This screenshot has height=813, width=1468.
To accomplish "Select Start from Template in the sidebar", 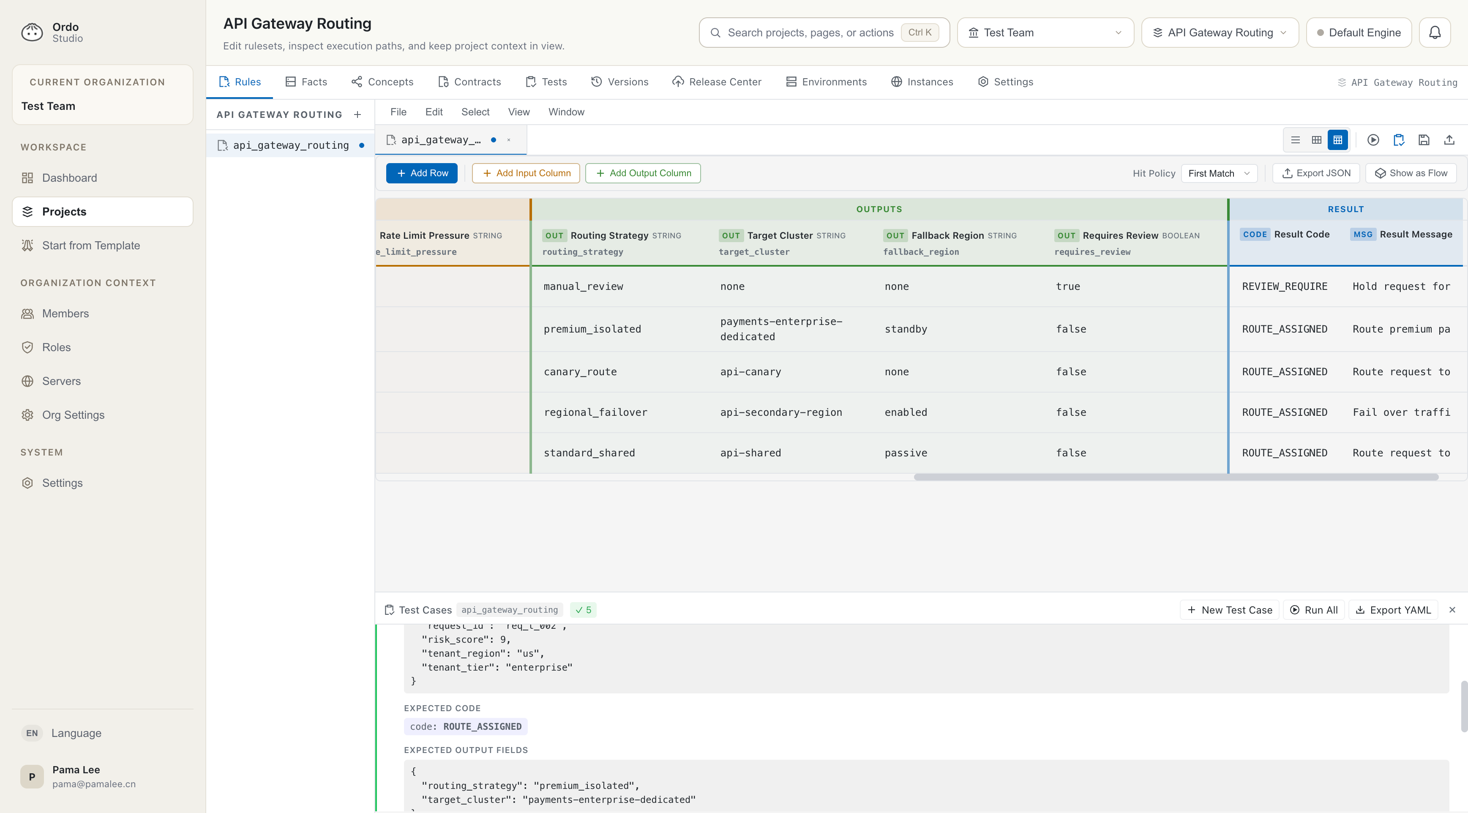I will click(91, 245).
